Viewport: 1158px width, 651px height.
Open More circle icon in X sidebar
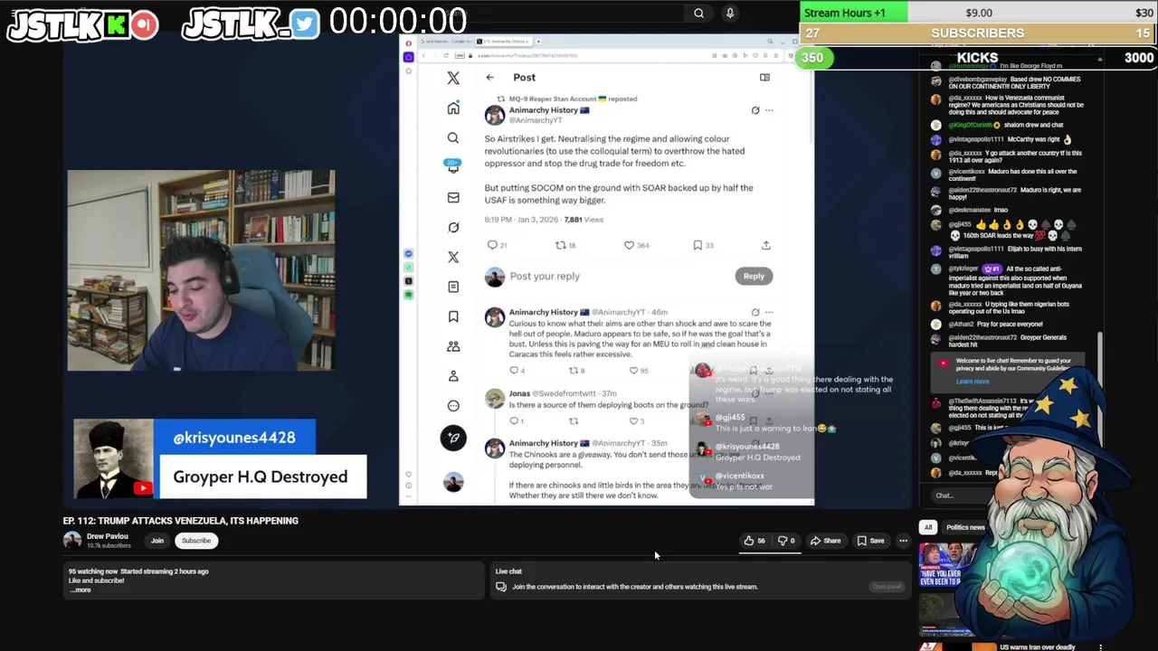pyautogui.click(x=453, y=406)
